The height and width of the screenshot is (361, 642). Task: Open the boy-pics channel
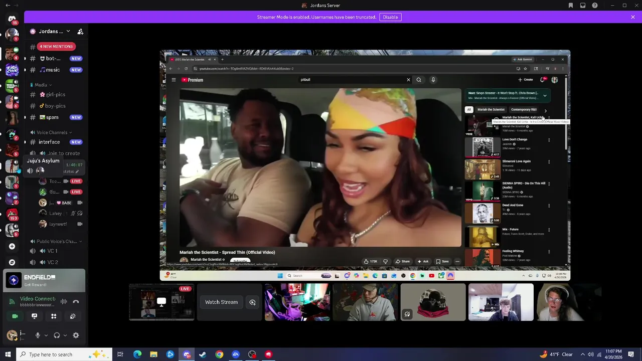click(56, 106)
